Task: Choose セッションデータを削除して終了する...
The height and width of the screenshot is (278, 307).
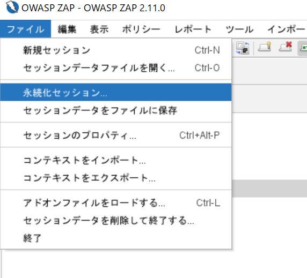Action: [x=116, y=220]
